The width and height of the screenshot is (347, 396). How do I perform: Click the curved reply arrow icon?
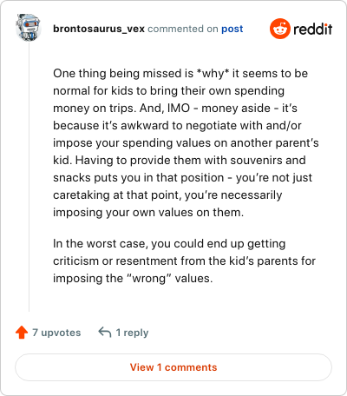pos(105,332)
